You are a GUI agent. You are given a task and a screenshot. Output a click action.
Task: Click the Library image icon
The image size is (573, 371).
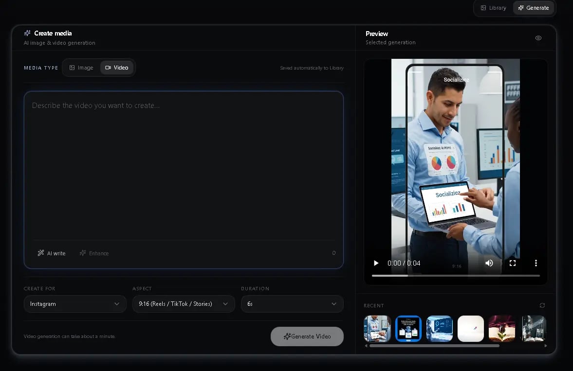point(483,8)
